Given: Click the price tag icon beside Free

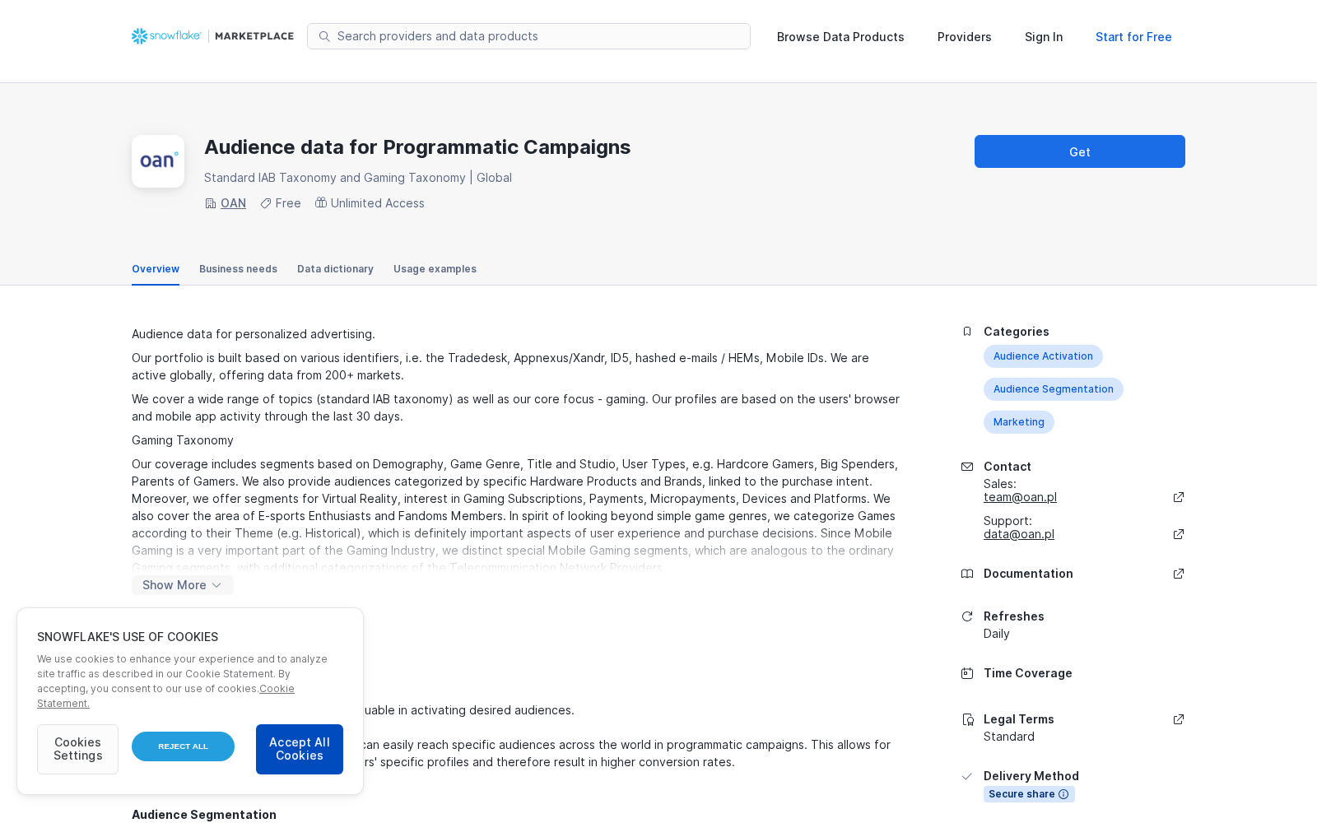Looking at the screenshot, I should pyautogui.click(x=266, y=203).
